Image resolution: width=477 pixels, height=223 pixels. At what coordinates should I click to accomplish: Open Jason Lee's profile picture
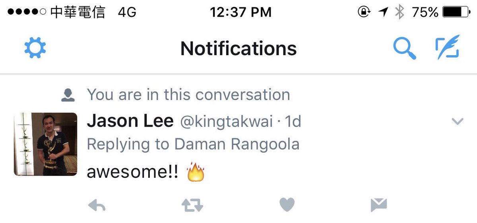[x=46, y=144]
